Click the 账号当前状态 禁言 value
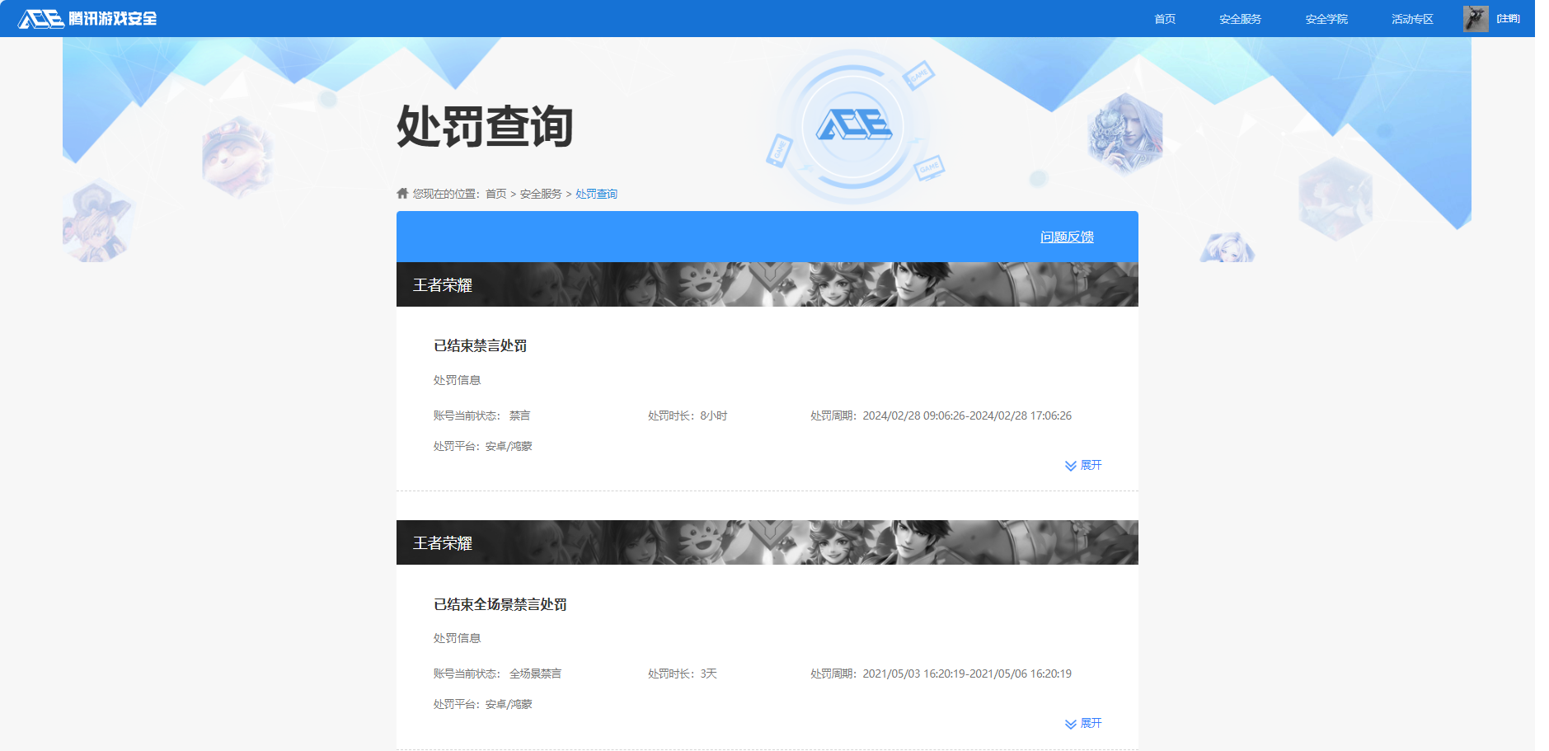Screen dimensions: 1549x751 pyautogui.click(x=519, y=415)
